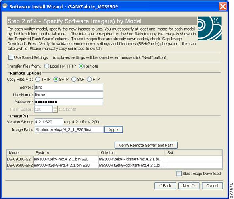Image resolution: width=234 pixels, height=199 pixels.
Task: Go Back to the previous step
Action: coord(165,186)
